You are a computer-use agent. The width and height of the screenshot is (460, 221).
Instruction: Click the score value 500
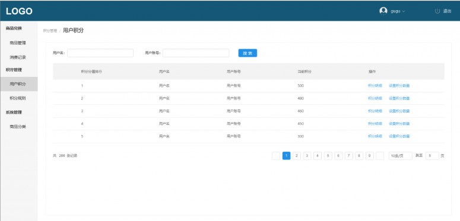coord(300,86)
